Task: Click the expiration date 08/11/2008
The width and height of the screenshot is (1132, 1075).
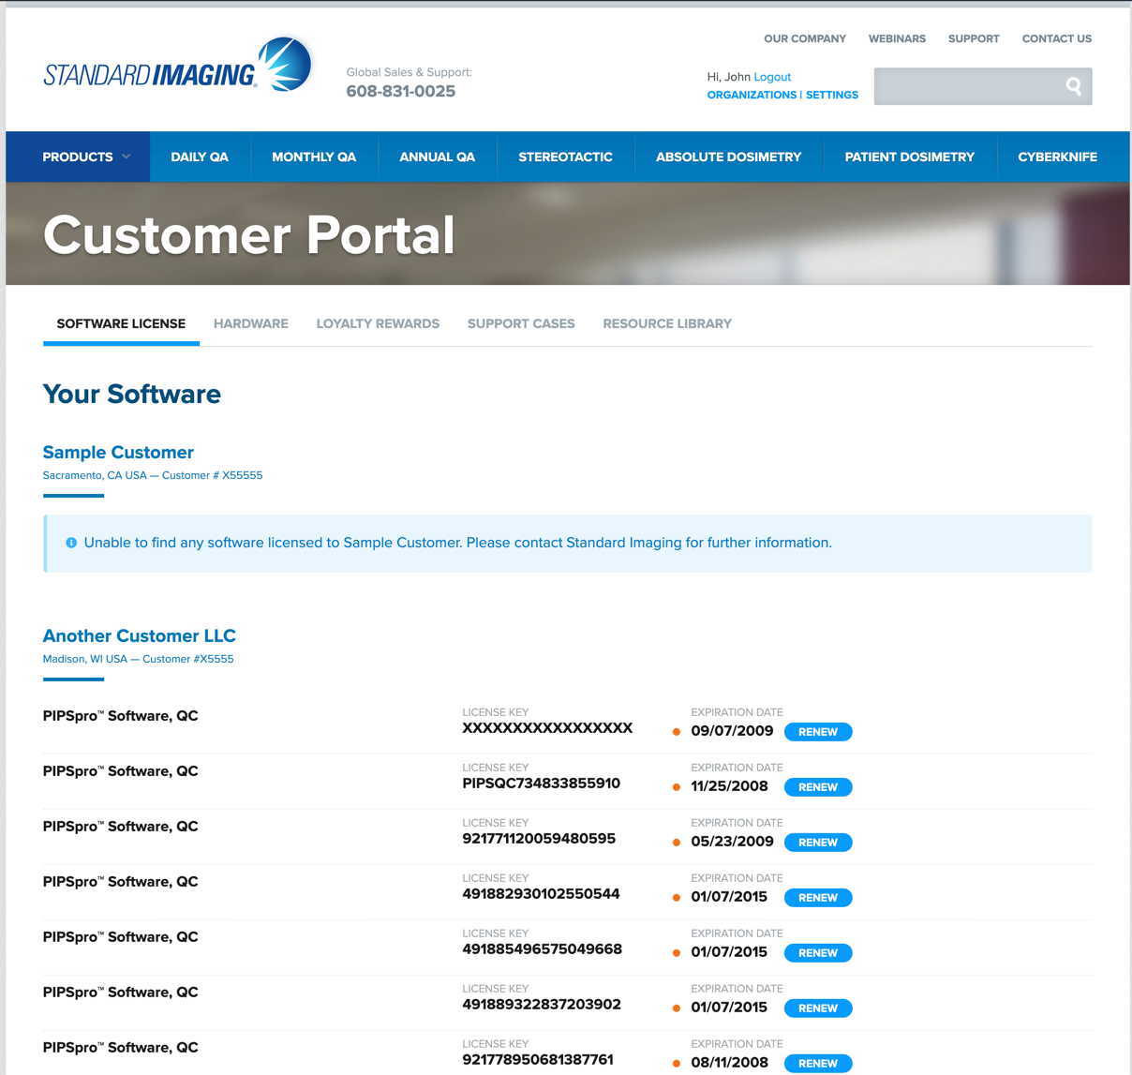Action: point(729,1063)
